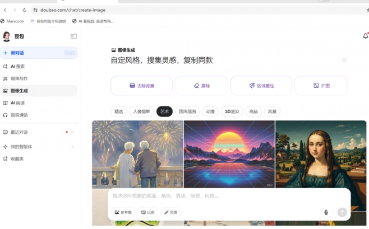Open 我的智能体 in the sidebar
This screenshot has height=229, width=369.
coord(39,147)
